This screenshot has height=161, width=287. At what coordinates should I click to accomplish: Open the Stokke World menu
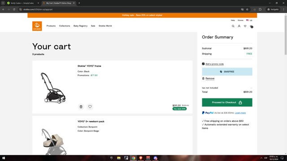[105, 26]
